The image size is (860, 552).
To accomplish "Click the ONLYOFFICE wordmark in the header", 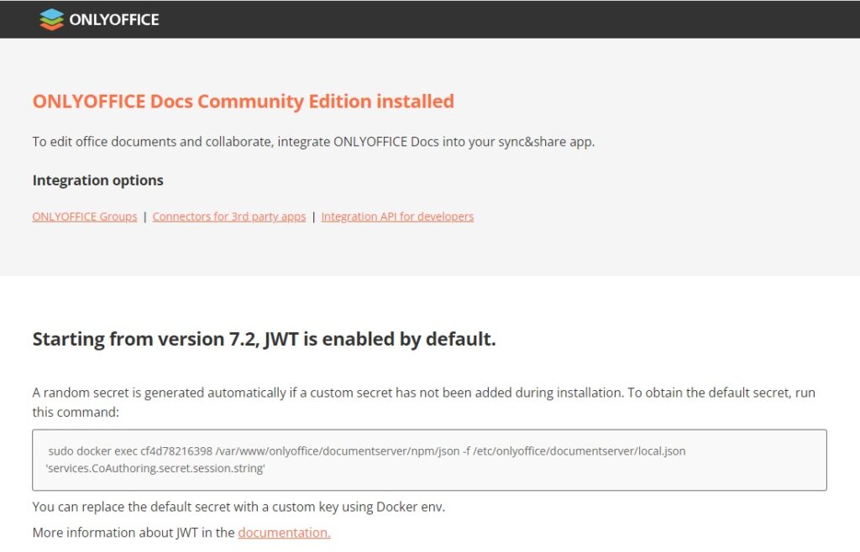I will 113,18.
